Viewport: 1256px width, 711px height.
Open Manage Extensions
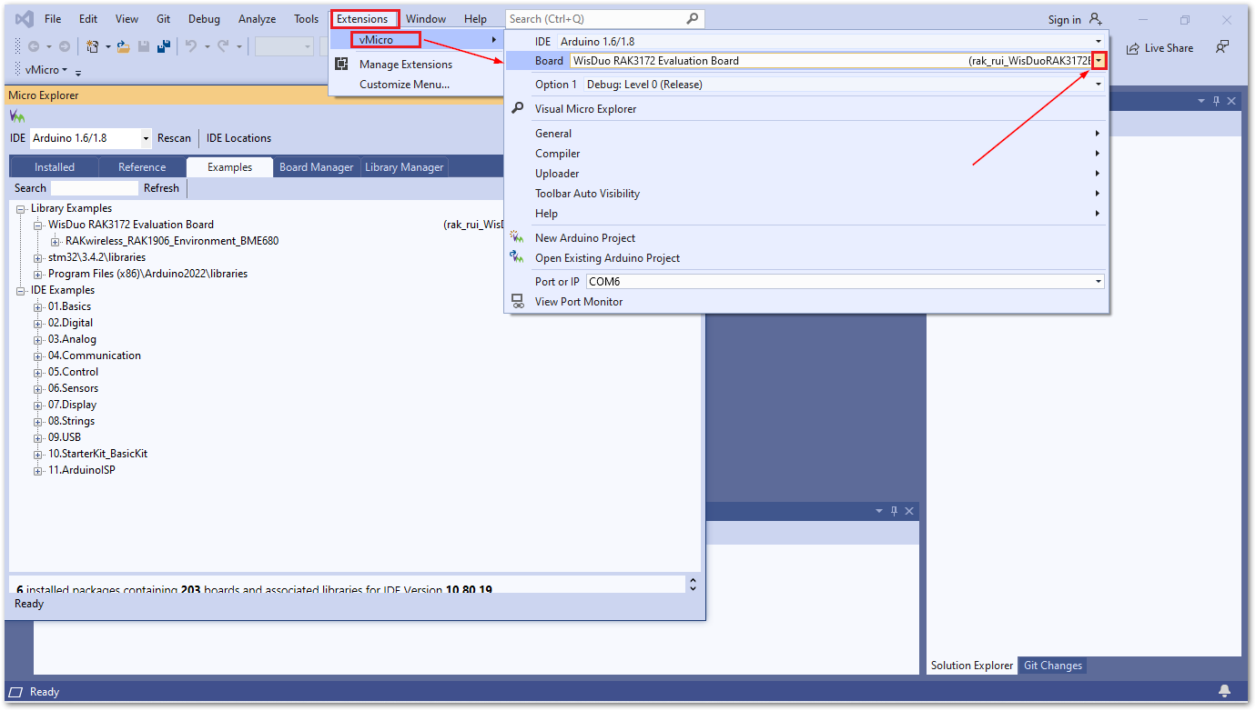tap(405, 65)
